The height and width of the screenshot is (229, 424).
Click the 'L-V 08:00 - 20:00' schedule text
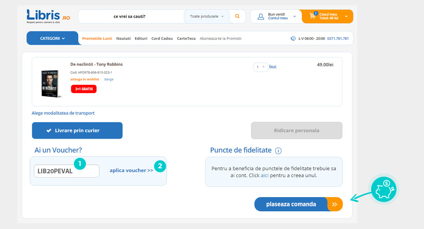[x=311, y=38]
